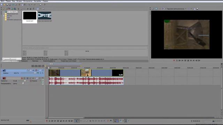
Task: Click preview on external monitor icon
Action: coord(156,9)
